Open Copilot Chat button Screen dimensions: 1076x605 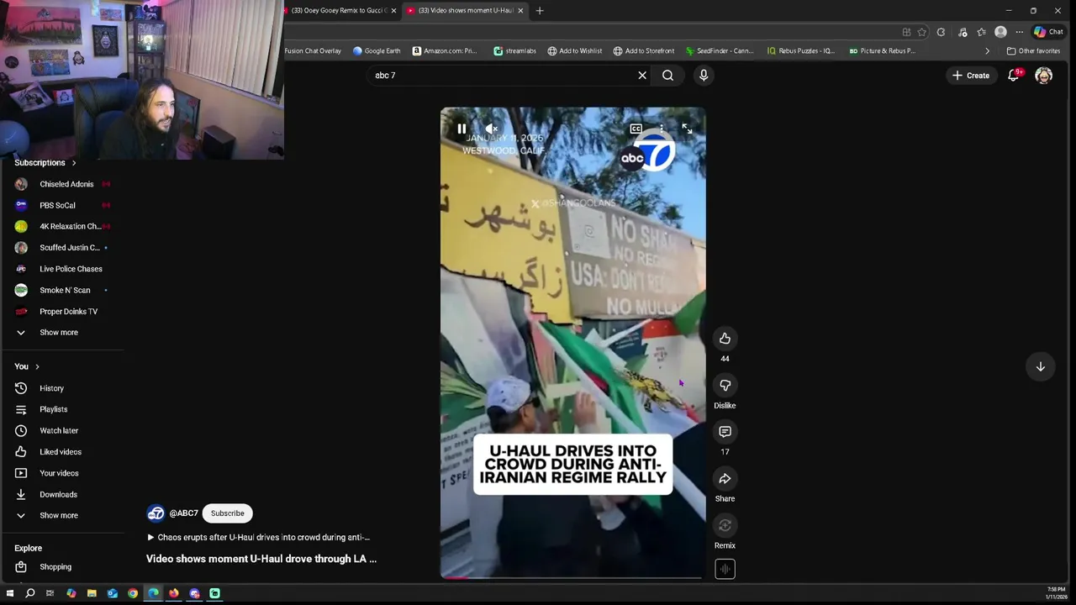click(x=1048, y=32)
